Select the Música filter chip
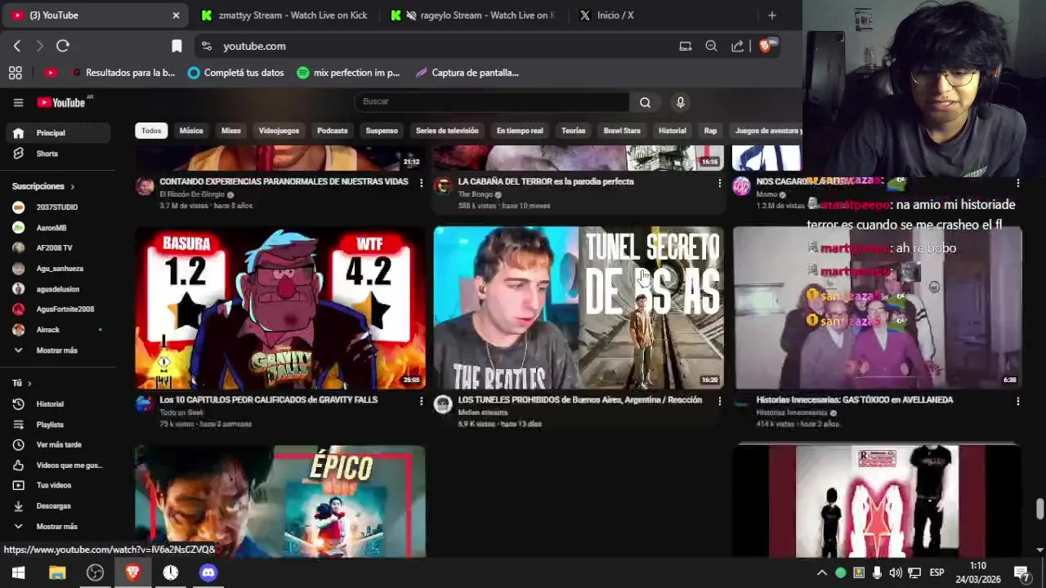1046x588 pixels. [x=191, y=131]
